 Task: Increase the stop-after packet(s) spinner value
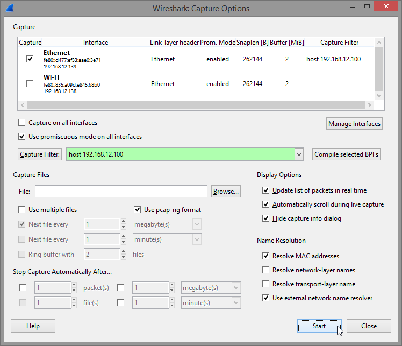tap(74, 285)
